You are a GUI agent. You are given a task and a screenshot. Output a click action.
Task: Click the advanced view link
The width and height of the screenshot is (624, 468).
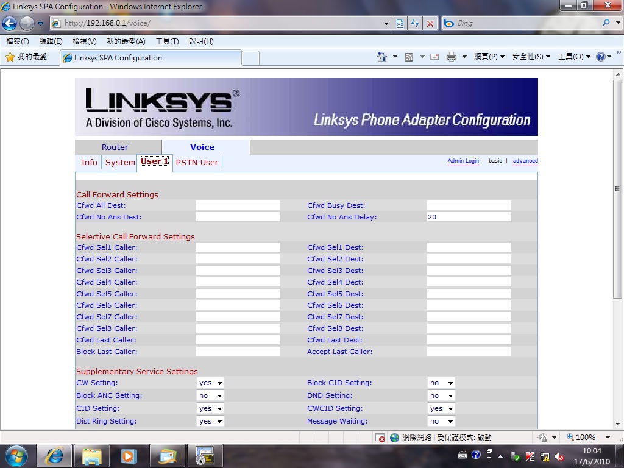tap(525, 161)
